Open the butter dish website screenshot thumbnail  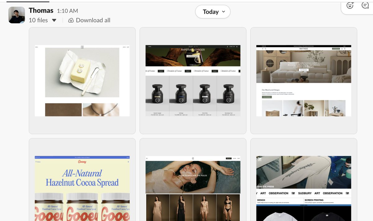82,81
